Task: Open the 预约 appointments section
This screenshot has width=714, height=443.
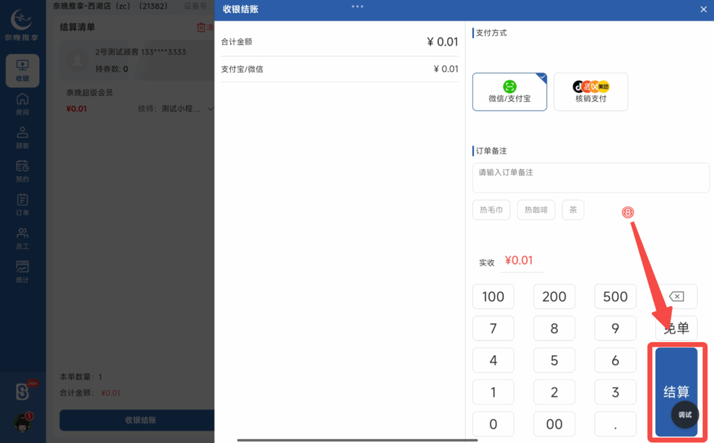Action: click(x=23, y=170)
